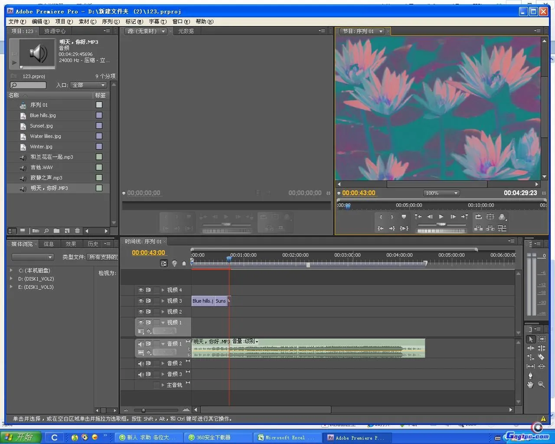Mute the 音频 1 track speaker toggle
The width and height of the screenshot is (555, 444).
pyautogui.click(x=141, y=344)
